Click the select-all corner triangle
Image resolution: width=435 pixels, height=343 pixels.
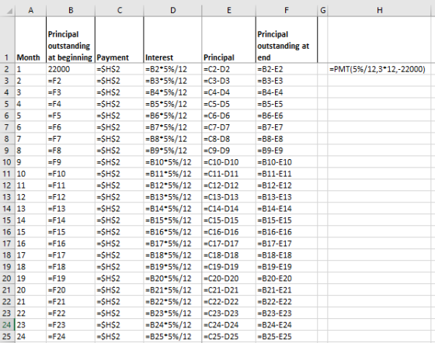coord(10,12)
